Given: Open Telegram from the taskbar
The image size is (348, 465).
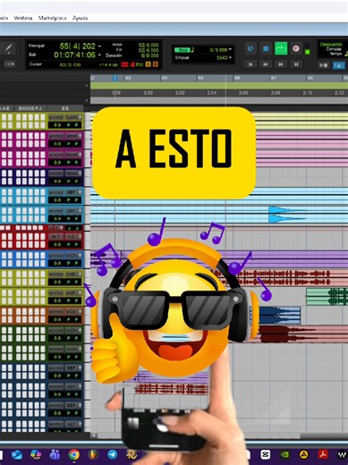Looking at the screenshot, I should pyautogui.click(x=112, y=455).
